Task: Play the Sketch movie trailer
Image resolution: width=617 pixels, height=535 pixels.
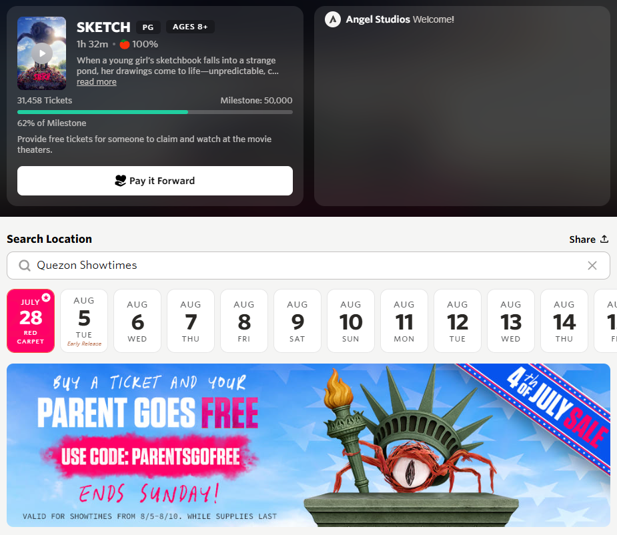Action: coord(42,53)
